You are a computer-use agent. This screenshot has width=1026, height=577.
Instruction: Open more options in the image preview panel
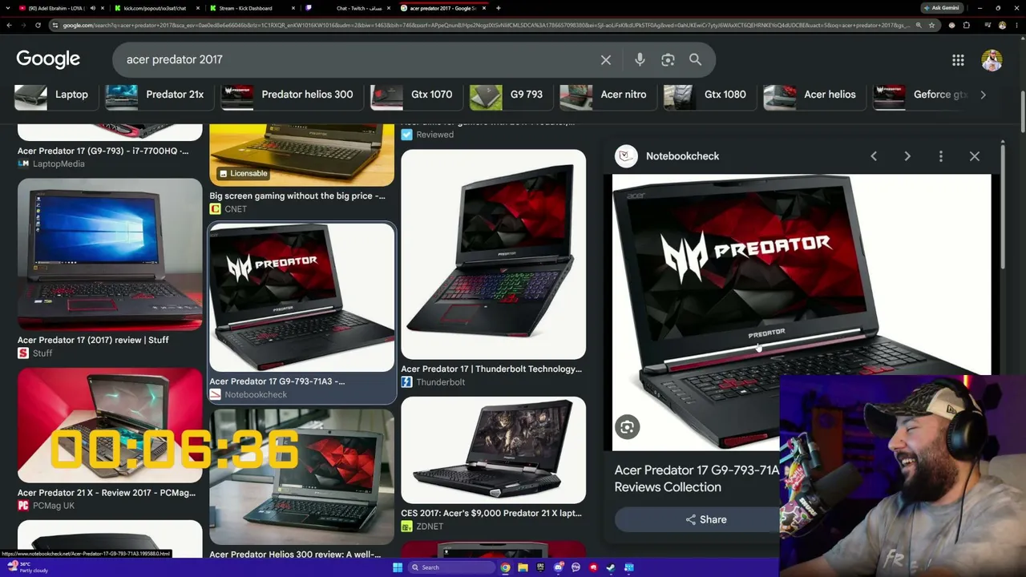[x=941, y=156]
